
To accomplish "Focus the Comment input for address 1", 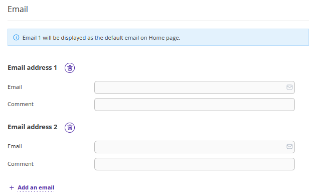I will [x=195, y=105].
